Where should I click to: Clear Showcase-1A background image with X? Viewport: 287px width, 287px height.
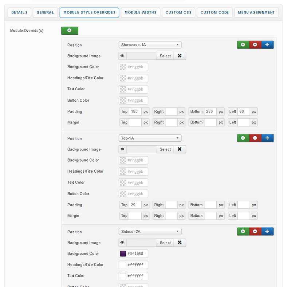point(180,56)
